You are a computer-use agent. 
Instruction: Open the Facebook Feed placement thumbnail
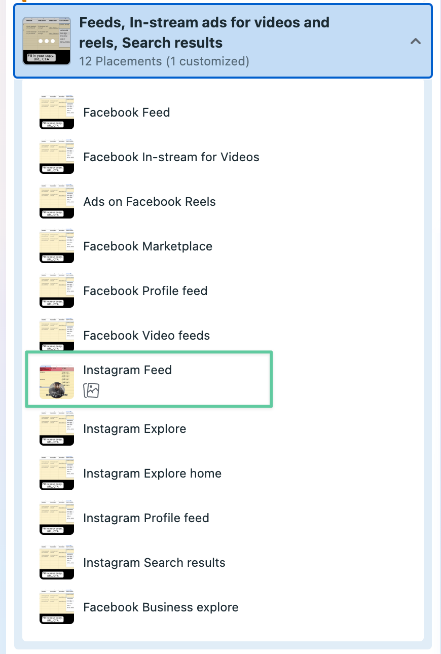tap(57, 112)
